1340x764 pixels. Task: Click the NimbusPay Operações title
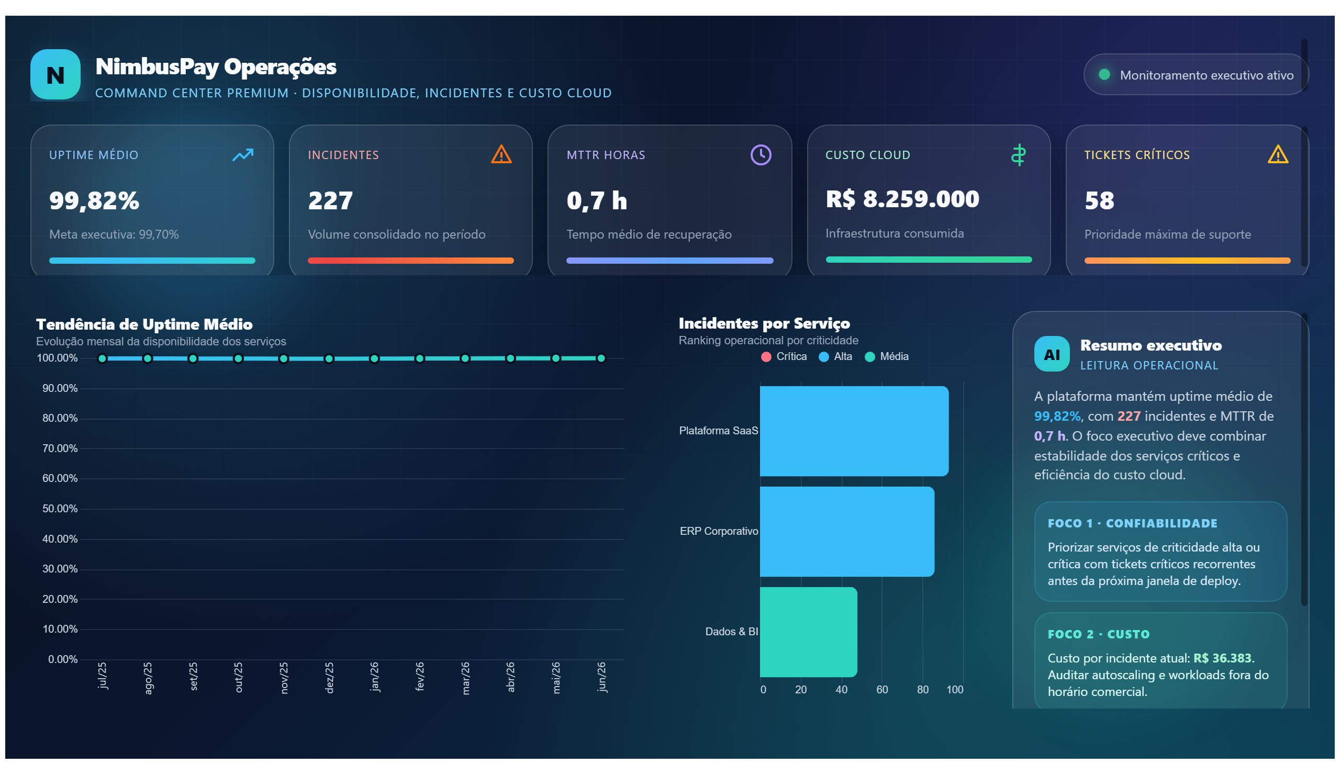(x=216, y=66)
